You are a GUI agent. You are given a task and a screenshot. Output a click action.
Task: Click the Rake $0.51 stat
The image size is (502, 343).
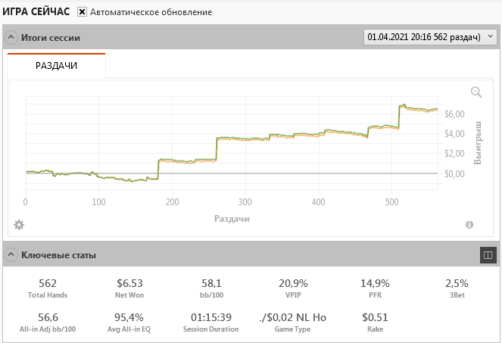click(x=374, y=322)
